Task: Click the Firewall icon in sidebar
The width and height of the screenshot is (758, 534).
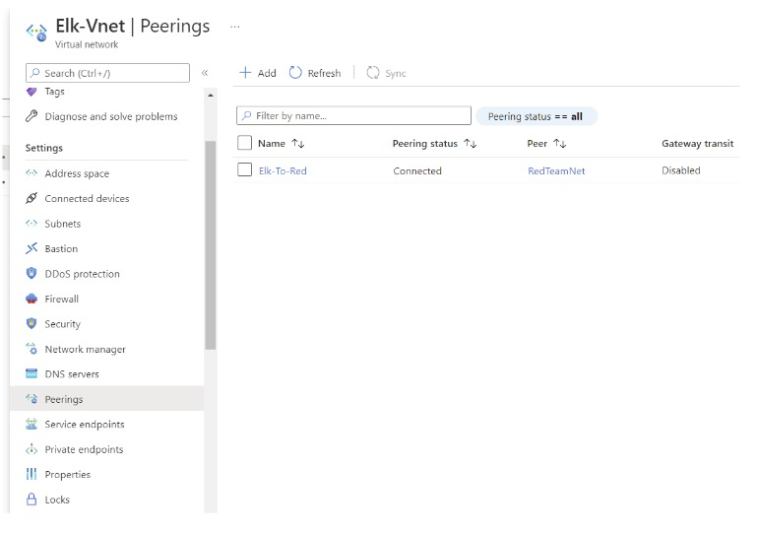Action: [x=32, y=299]
